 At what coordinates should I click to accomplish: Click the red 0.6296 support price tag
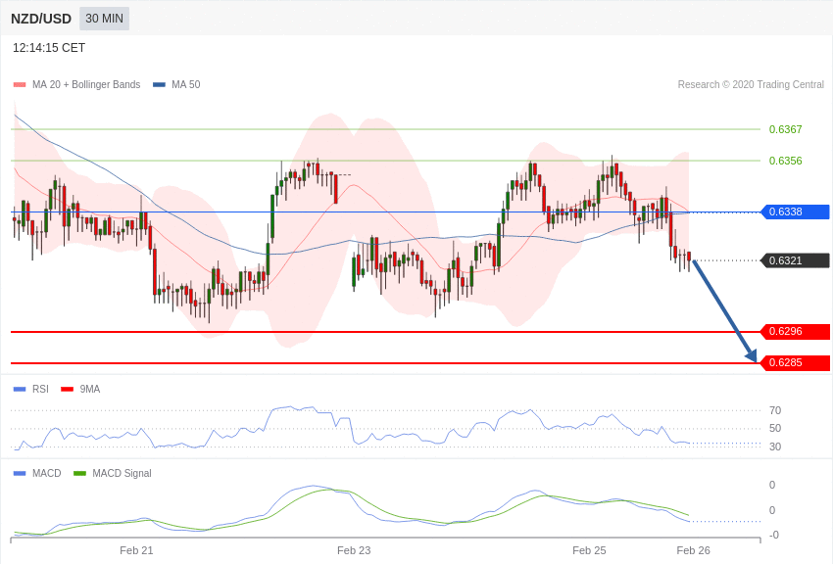click(x=796, y=332)
